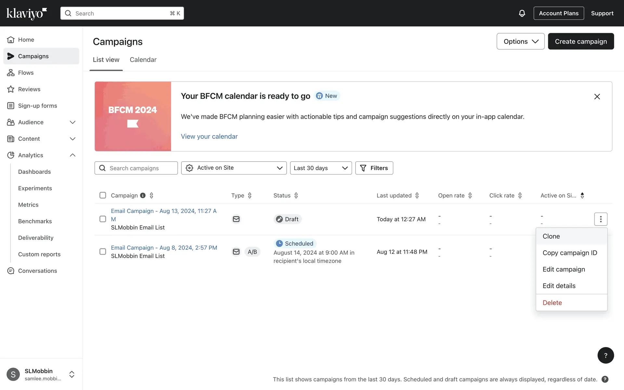Click the round help question mark button
The width and height of the screenshot is (624, 390).
[x=605, y=355]
